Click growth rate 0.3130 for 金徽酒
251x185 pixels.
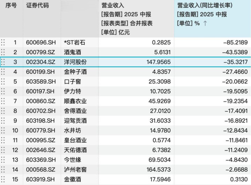click(239, 179)
